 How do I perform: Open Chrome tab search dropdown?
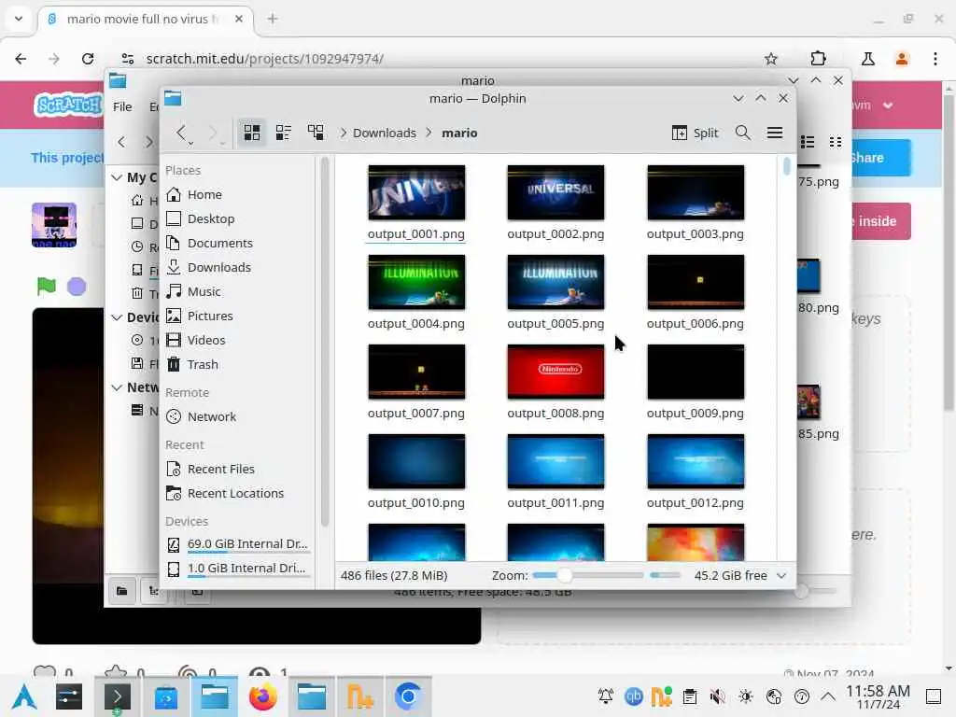click(19, 19)
